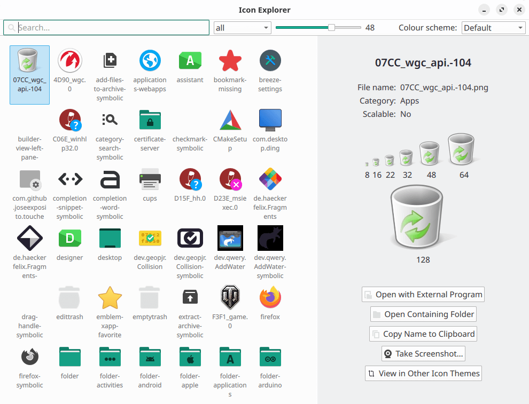Select the dev.geopjr.Collision icon

(150, 239)
